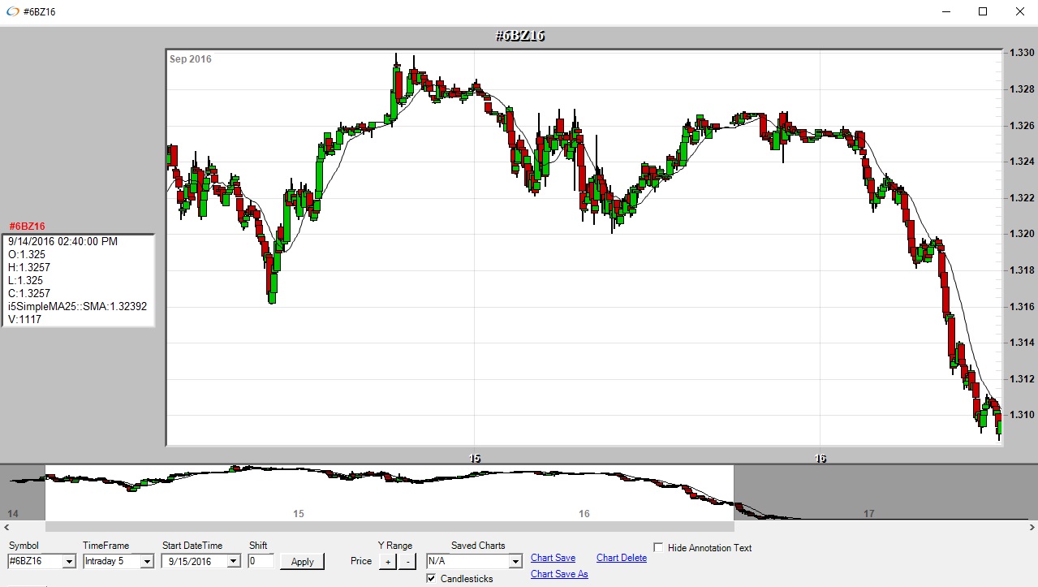
Task: Maximize the #6BZ16 chart window
Action: [983, 12]
